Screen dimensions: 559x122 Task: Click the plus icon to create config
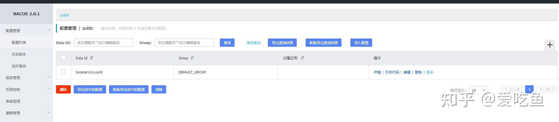click(550, 45)
